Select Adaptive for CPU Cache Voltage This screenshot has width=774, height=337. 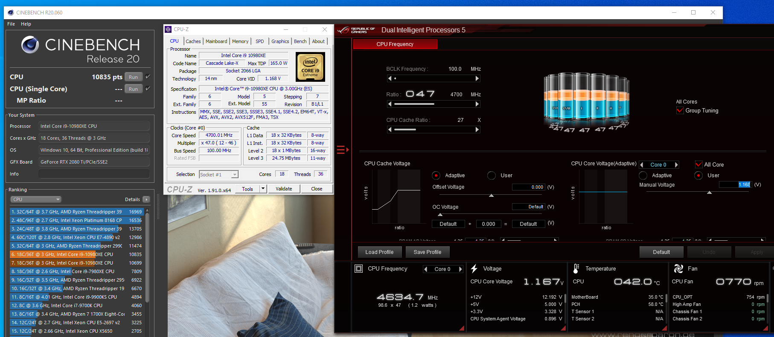(436, 176)
